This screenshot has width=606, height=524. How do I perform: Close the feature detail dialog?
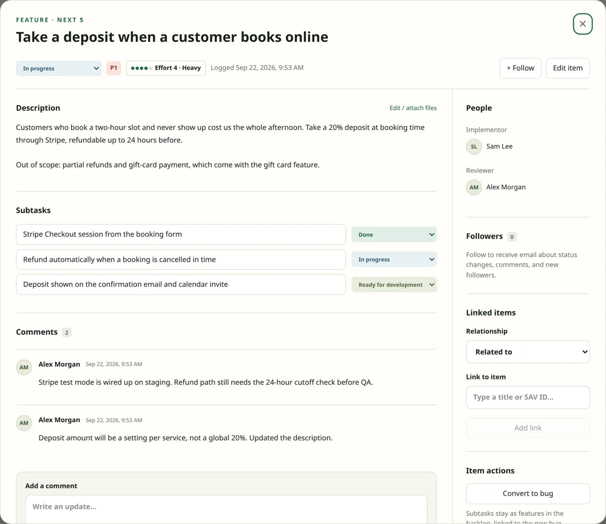click(582, 24)
